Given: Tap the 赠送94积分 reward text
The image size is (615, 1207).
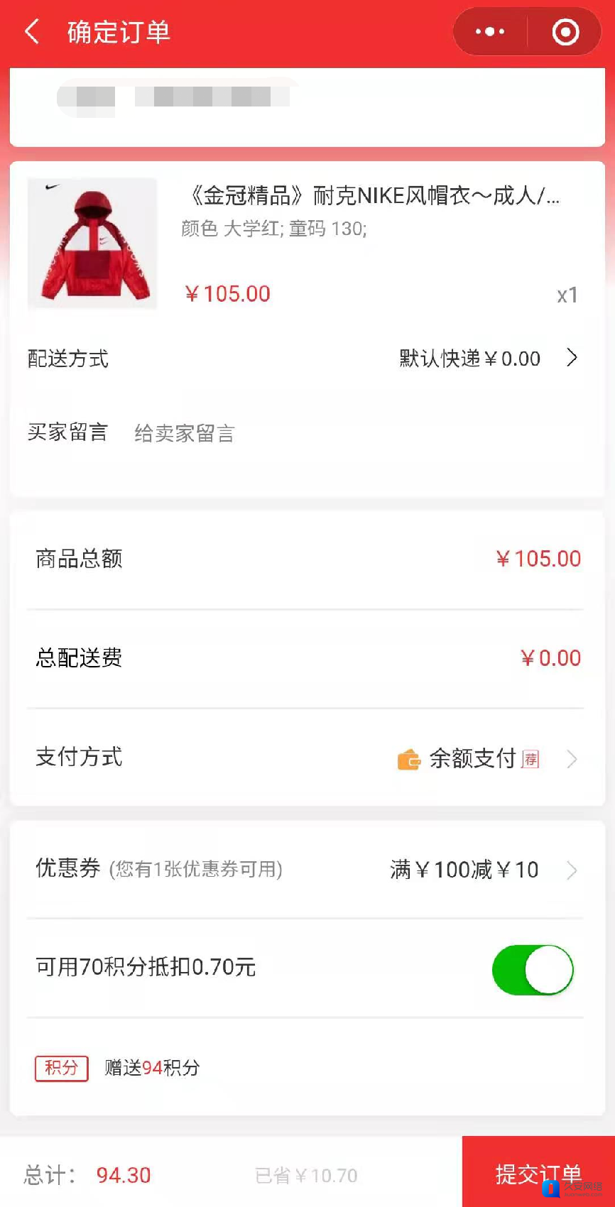Looking at the screenshot, I should pyautogui.click(x=152, y=1068).
